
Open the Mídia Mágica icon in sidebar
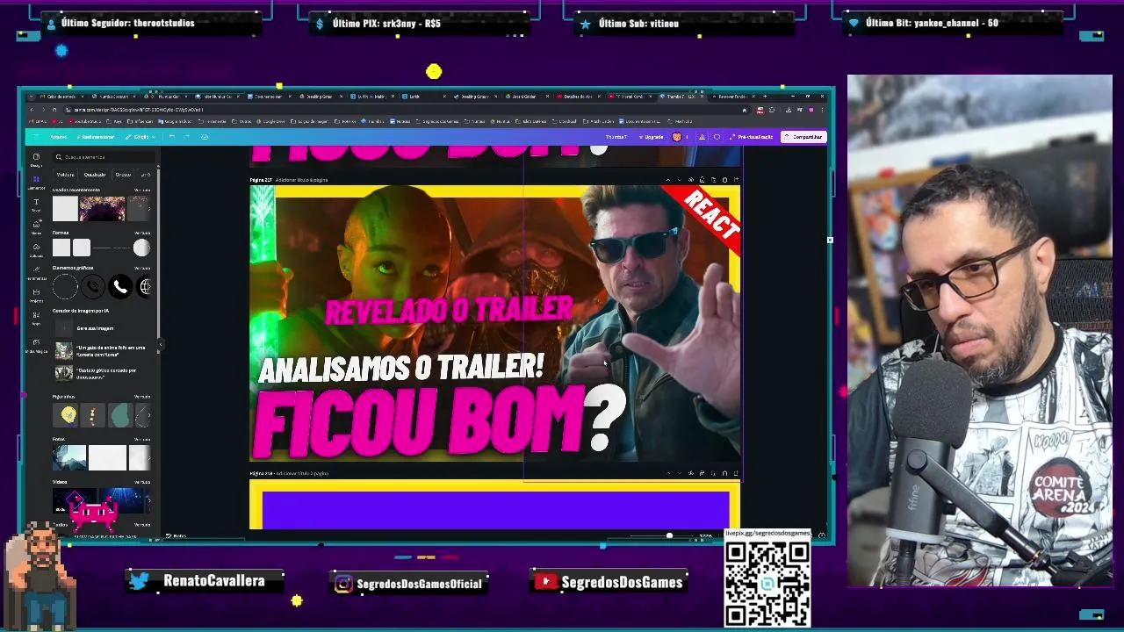point(36,344)
